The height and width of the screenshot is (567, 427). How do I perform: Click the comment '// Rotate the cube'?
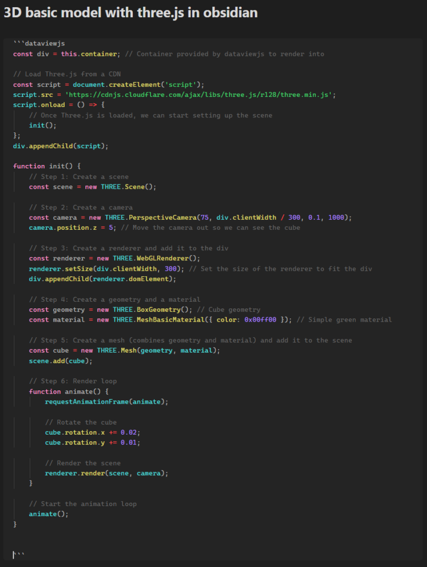coord(81,422)
